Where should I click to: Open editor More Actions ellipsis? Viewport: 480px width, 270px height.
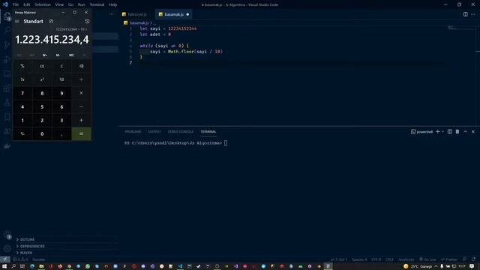(473, 14)
